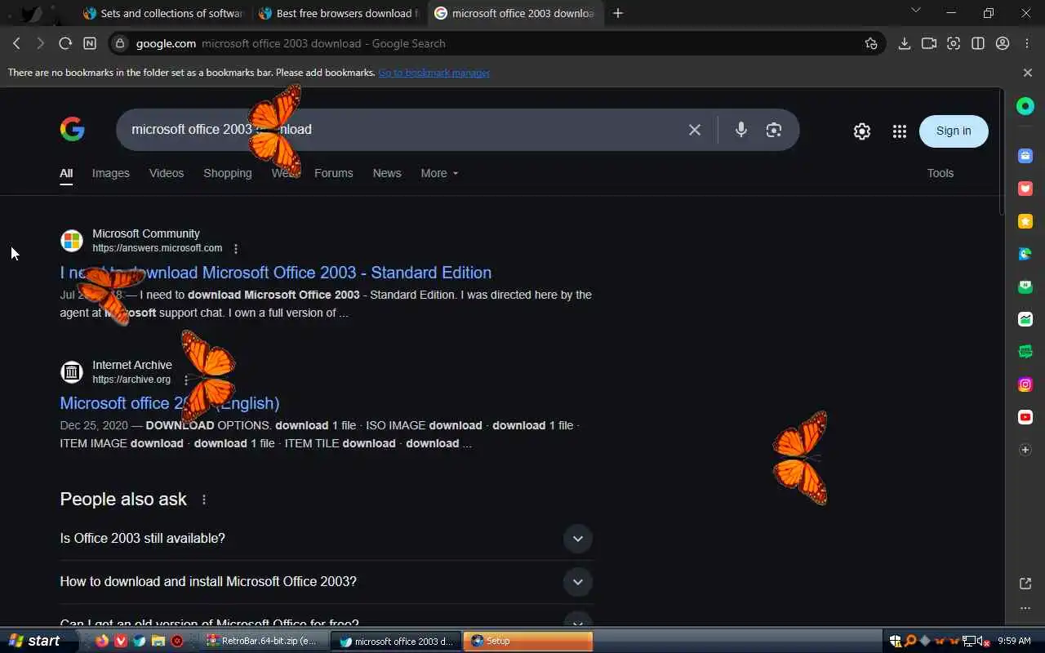Open the search Tools button
Viewport: 1045px width, 653px height.
pyautogui.click(x=940, y=173)
